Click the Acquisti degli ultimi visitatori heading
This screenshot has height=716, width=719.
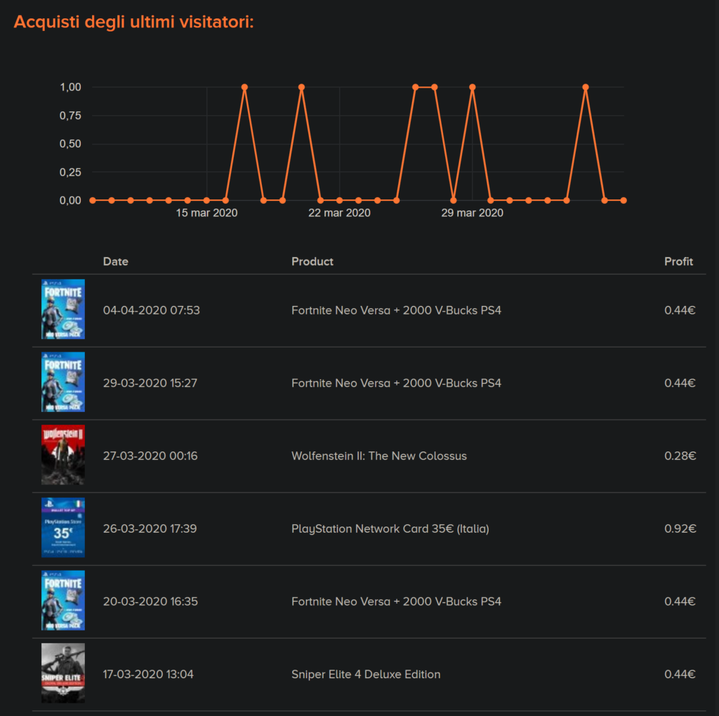134,22
